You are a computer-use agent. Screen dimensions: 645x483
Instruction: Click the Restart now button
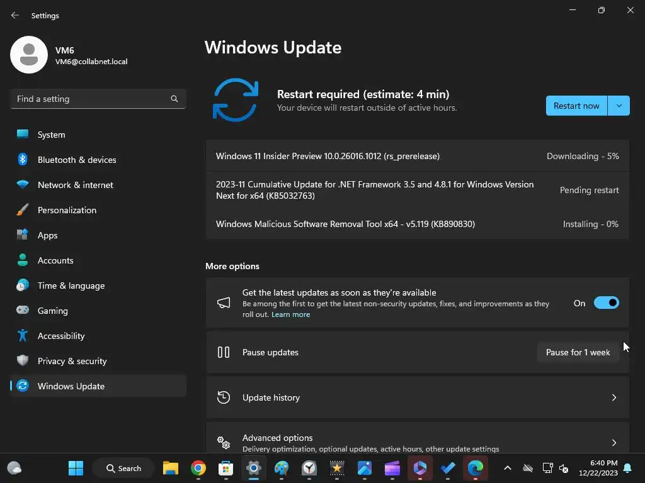point(576,106)
